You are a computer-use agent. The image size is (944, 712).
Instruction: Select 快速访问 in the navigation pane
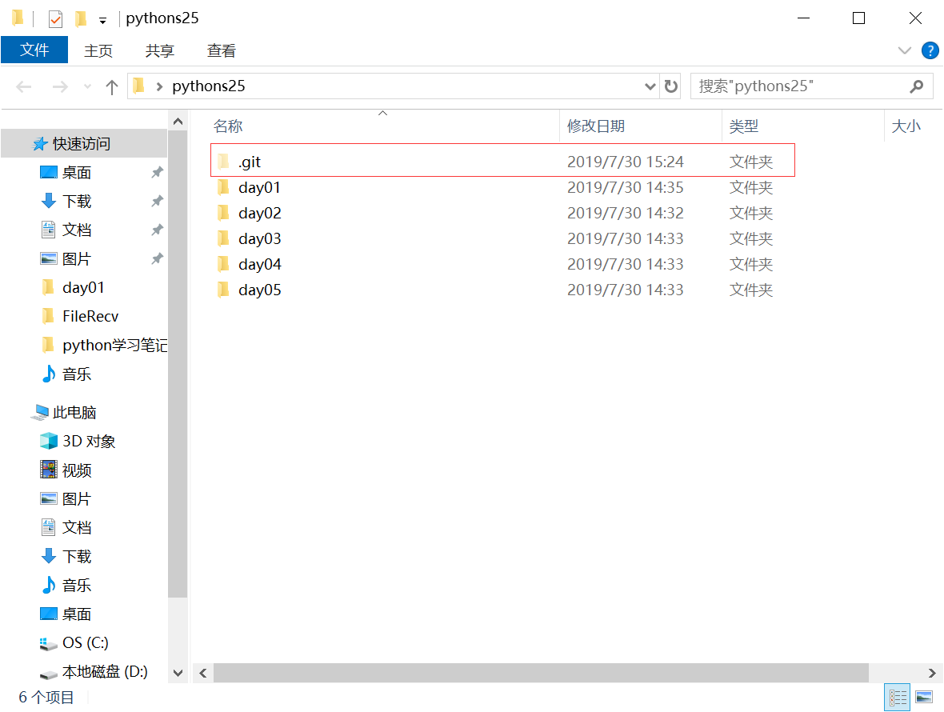[x=84, y=144]
